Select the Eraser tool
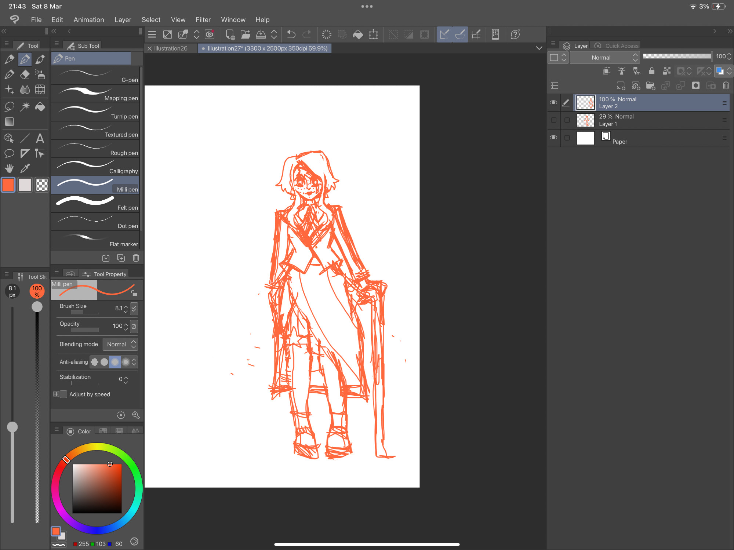This screenshot has width=734, height=550. (25, 74)
